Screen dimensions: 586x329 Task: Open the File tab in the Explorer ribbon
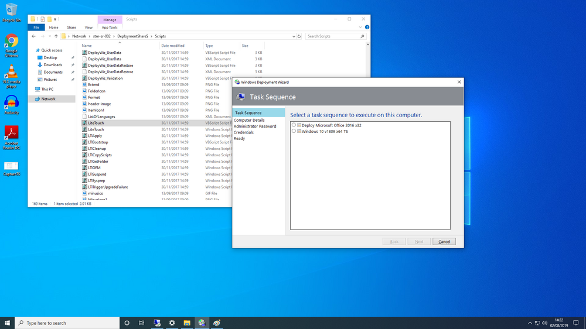point(36,28)
